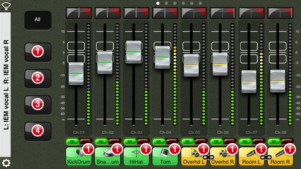Open the snare drum channel icon
This screenshot has width=301, height=169.
[x=108, y=156]
